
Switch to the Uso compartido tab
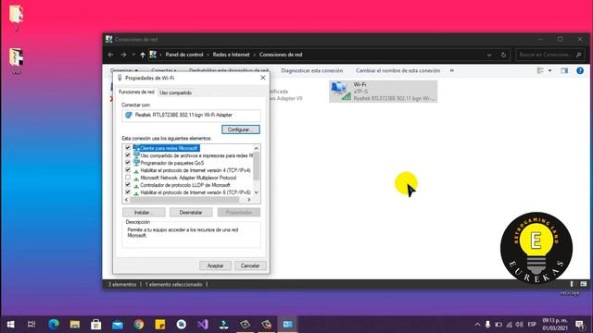(175, 92)
